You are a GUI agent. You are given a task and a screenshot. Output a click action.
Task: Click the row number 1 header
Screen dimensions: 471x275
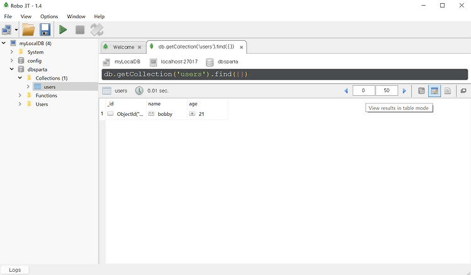(x=102, y=114)
